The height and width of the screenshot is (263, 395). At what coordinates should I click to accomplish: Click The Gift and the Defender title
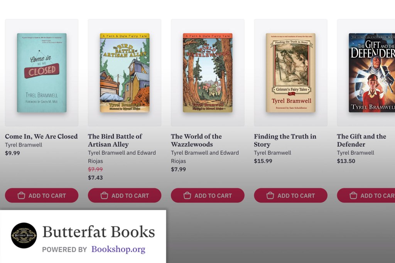pyautogui.click(x=361, y=140)
